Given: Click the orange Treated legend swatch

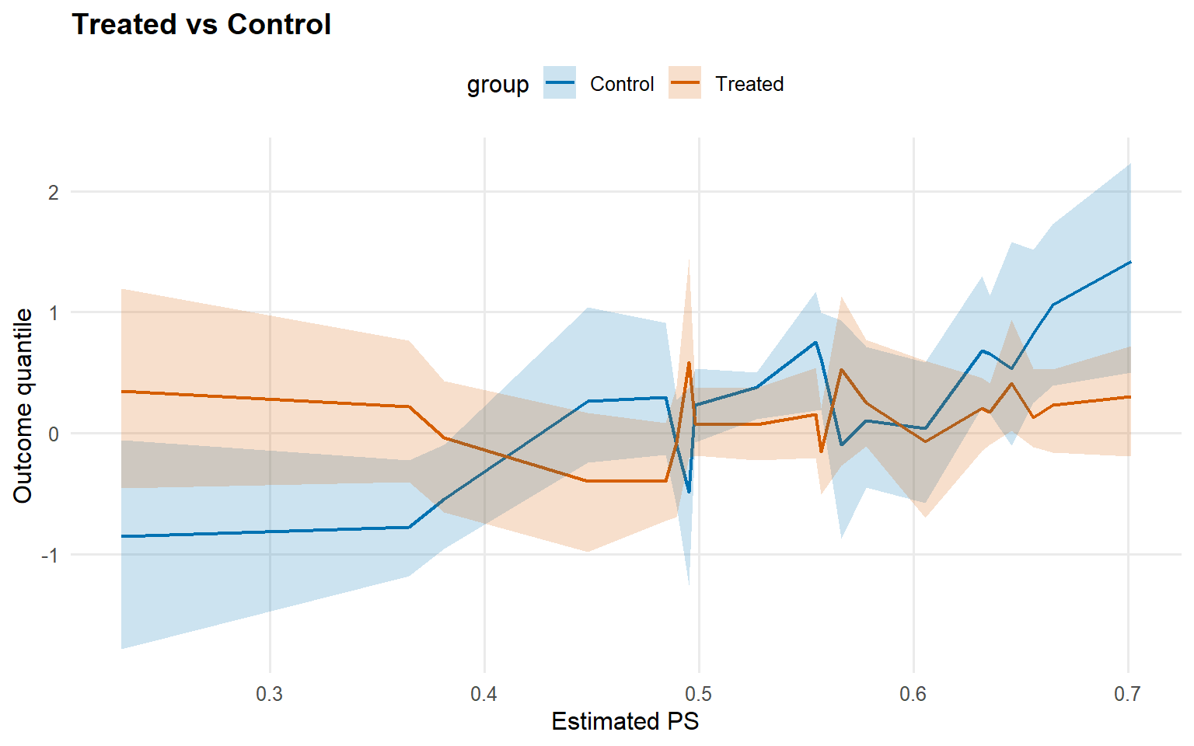Looking at the screenshot, I should tap(685, 83).
